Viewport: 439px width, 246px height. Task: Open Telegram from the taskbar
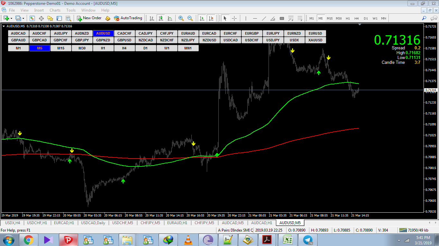point(308,240)
